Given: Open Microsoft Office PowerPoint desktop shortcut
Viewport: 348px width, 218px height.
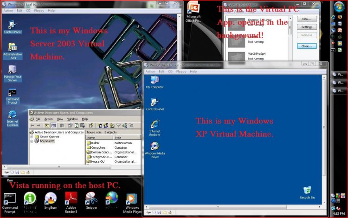Looking at the screenshot, I should click(193, 12).
